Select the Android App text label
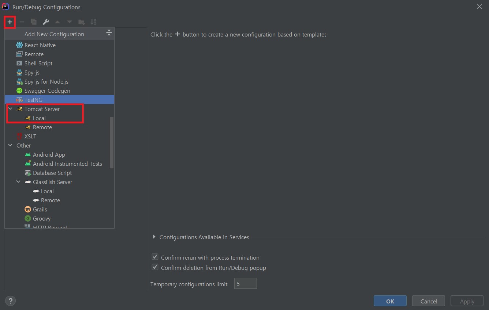 tap(49, 154)
